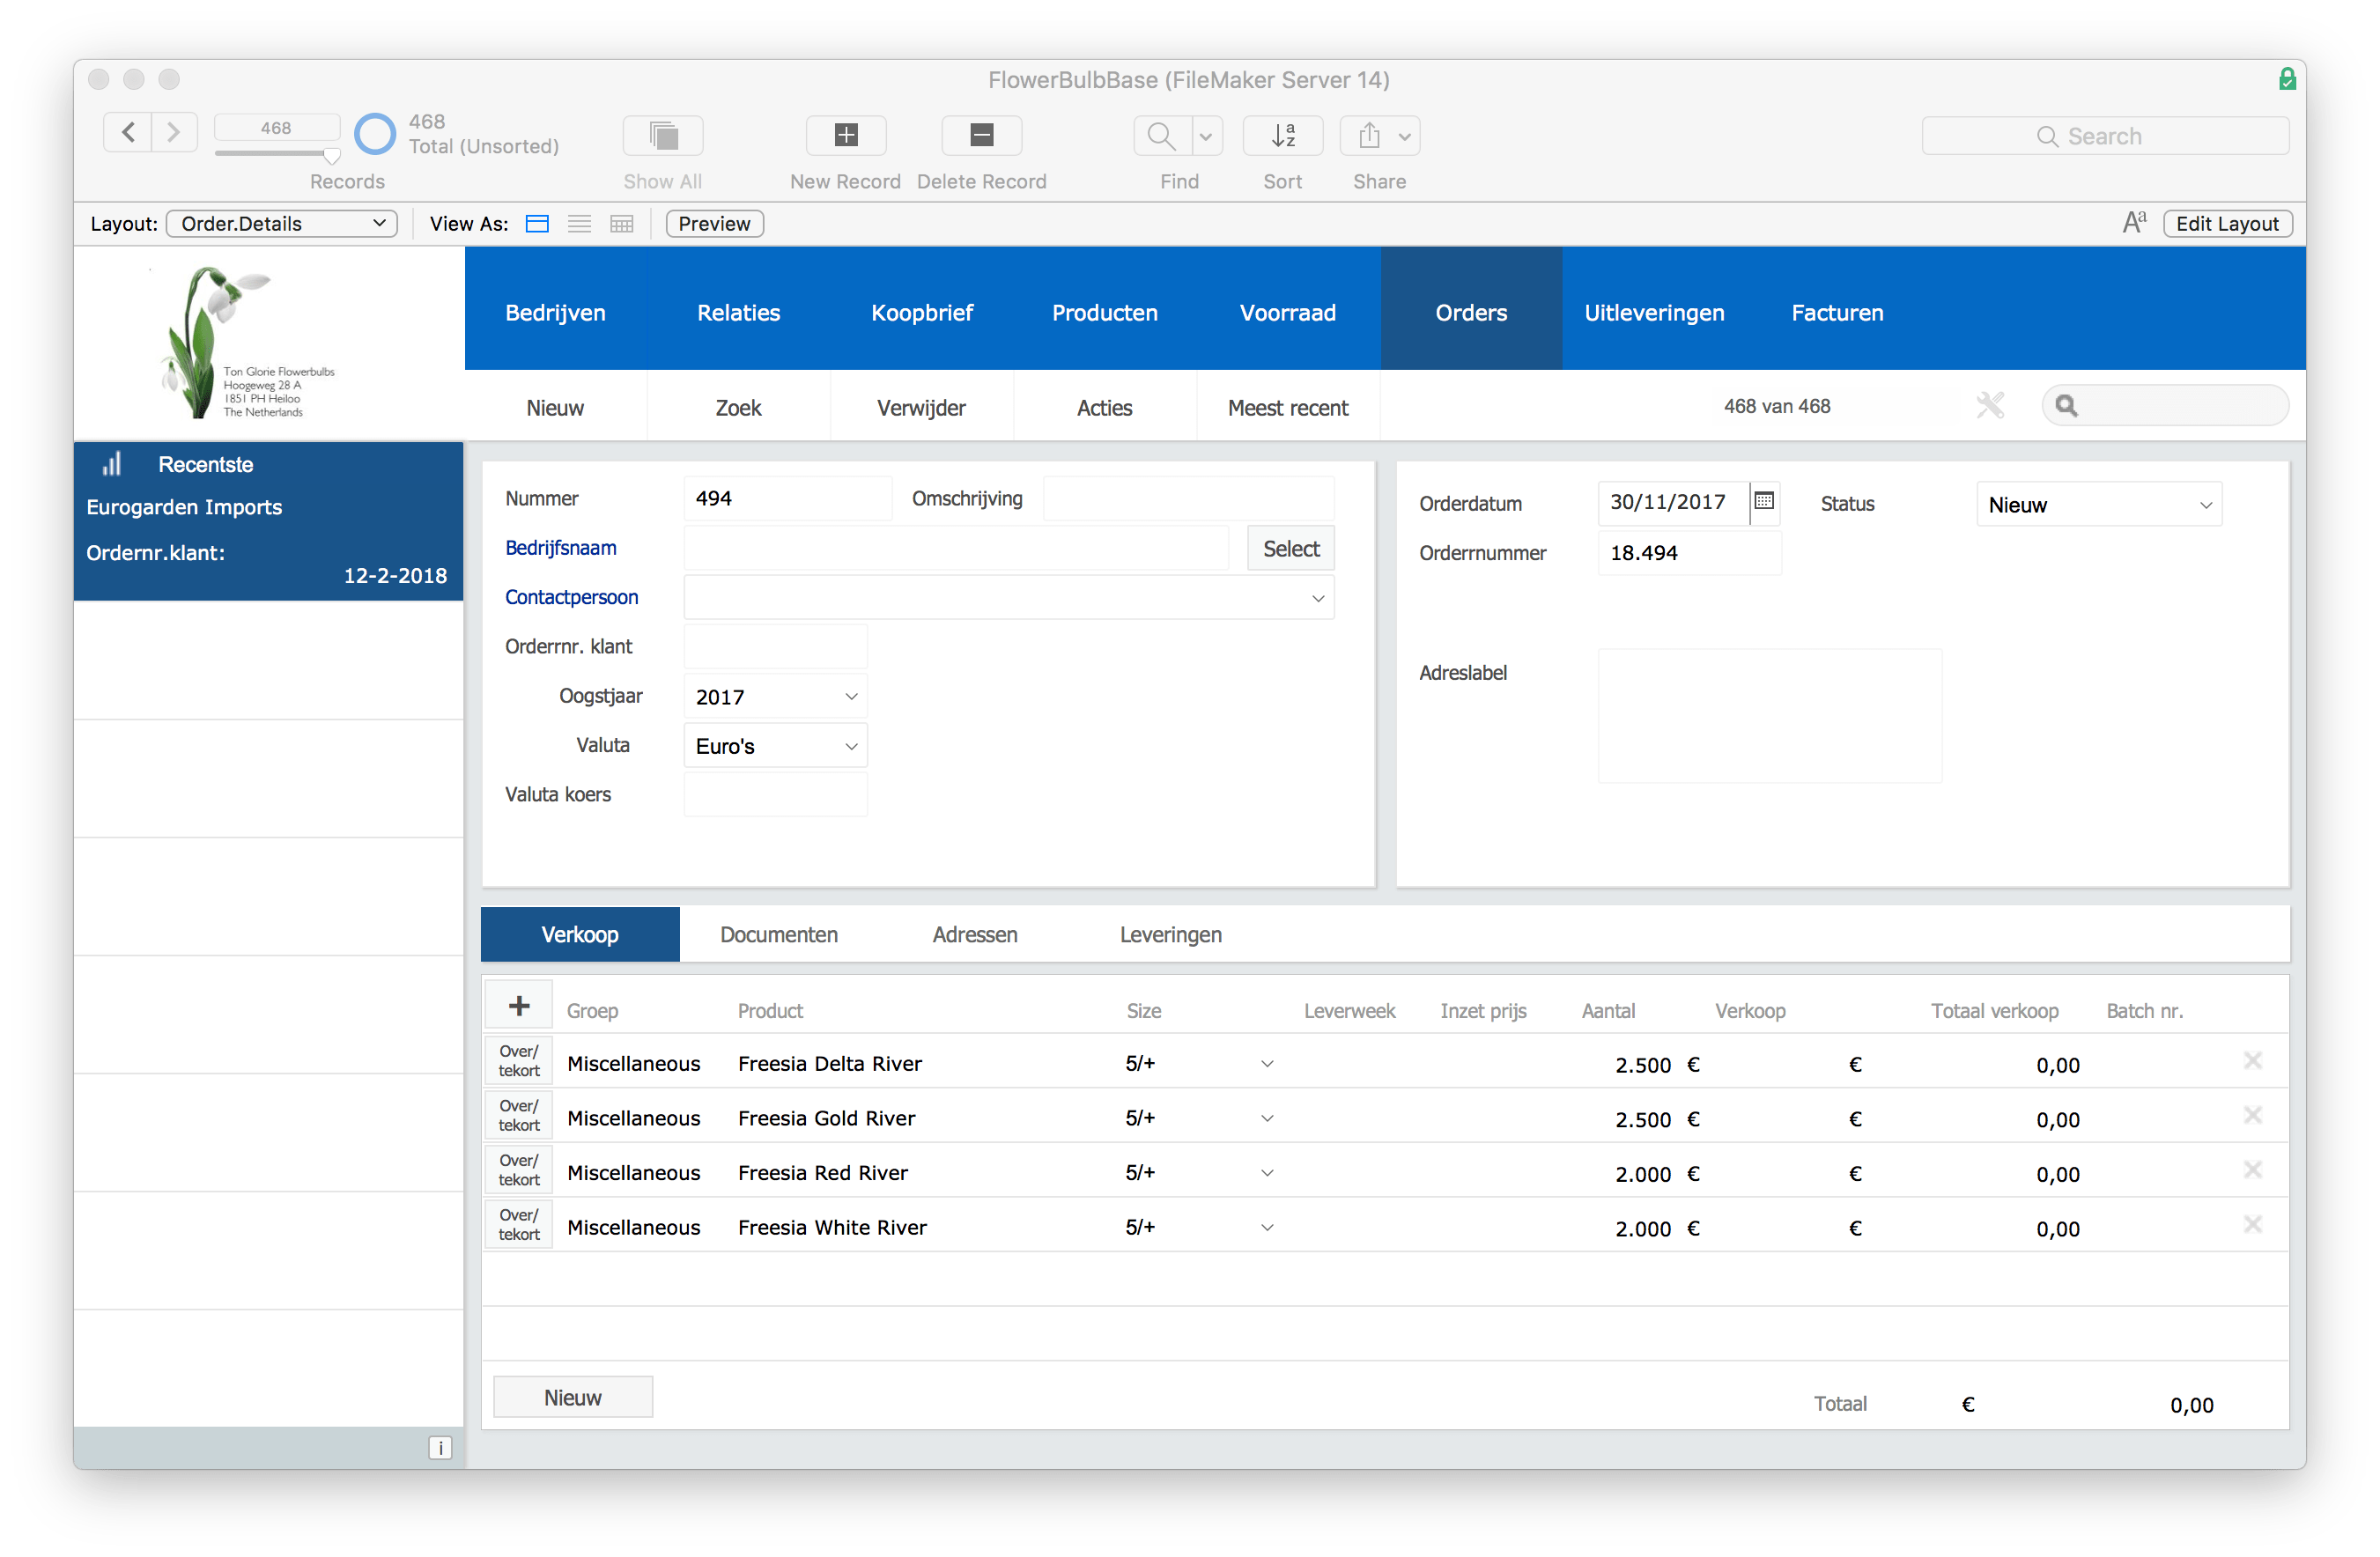Delete the current record

pos(981,135)
